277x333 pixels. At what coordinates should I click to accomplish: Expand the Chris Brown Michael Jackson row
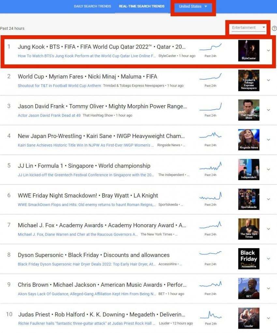(268, 288)
